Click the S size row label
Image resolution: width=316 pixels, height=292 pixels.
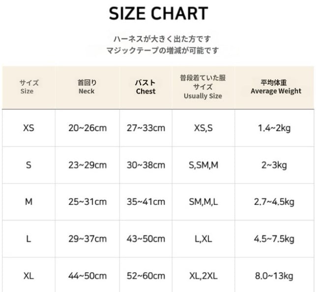pyautogui.click(x=29, y=165)
